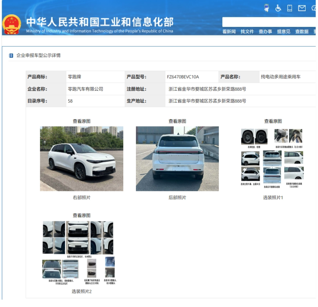The image size is (318, 307).
Task: Click 查看原图 above the 后部照片 image
Action: click(x=177, y=121)
